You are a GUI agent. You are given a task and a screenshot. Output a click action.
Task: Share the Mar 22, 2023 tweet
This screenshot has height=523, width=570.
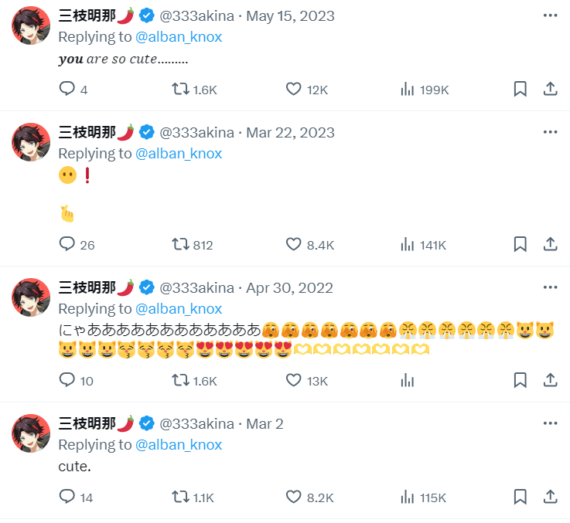[551, 244]
